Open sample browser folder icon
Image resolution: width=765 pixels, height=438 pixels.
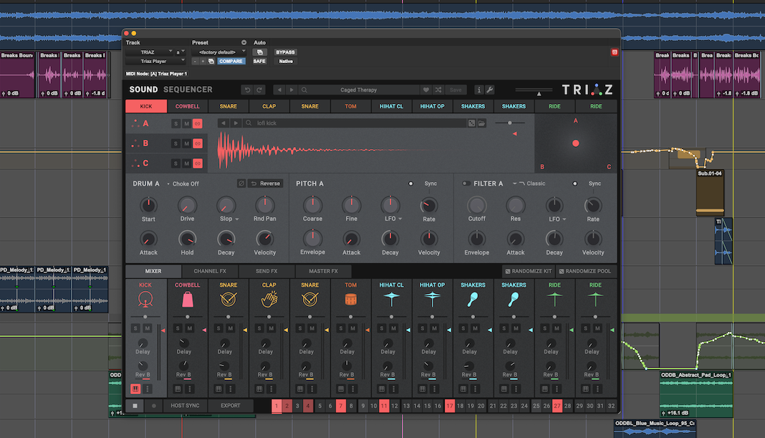coord(482,123)
